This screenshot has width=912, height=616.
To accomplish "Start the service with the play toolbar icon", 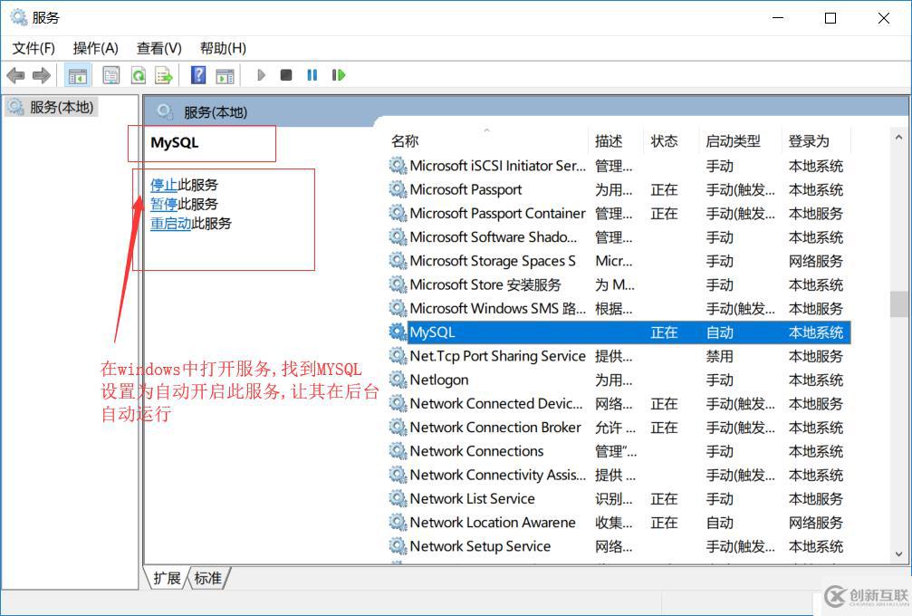I will click(261, 75).
